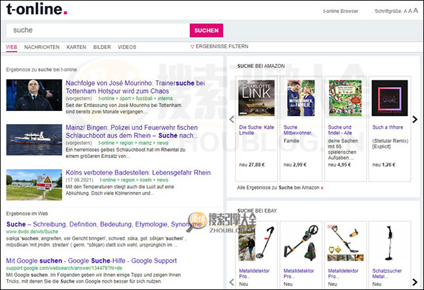Switch to the BILDER tab
Screen dimensions: 424x290
coord(102,47)
